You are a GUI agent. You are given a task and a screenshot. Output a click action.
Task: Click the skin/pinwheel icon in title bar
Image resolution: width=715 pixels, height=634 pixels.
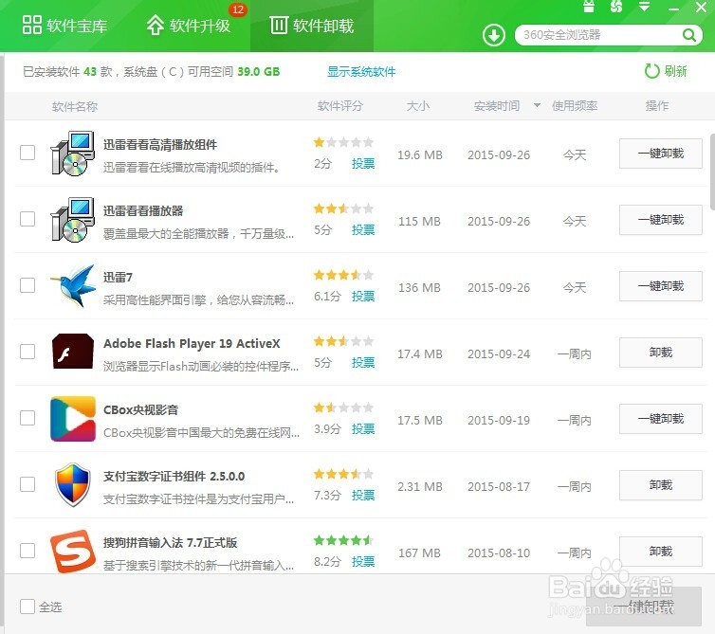616,7
